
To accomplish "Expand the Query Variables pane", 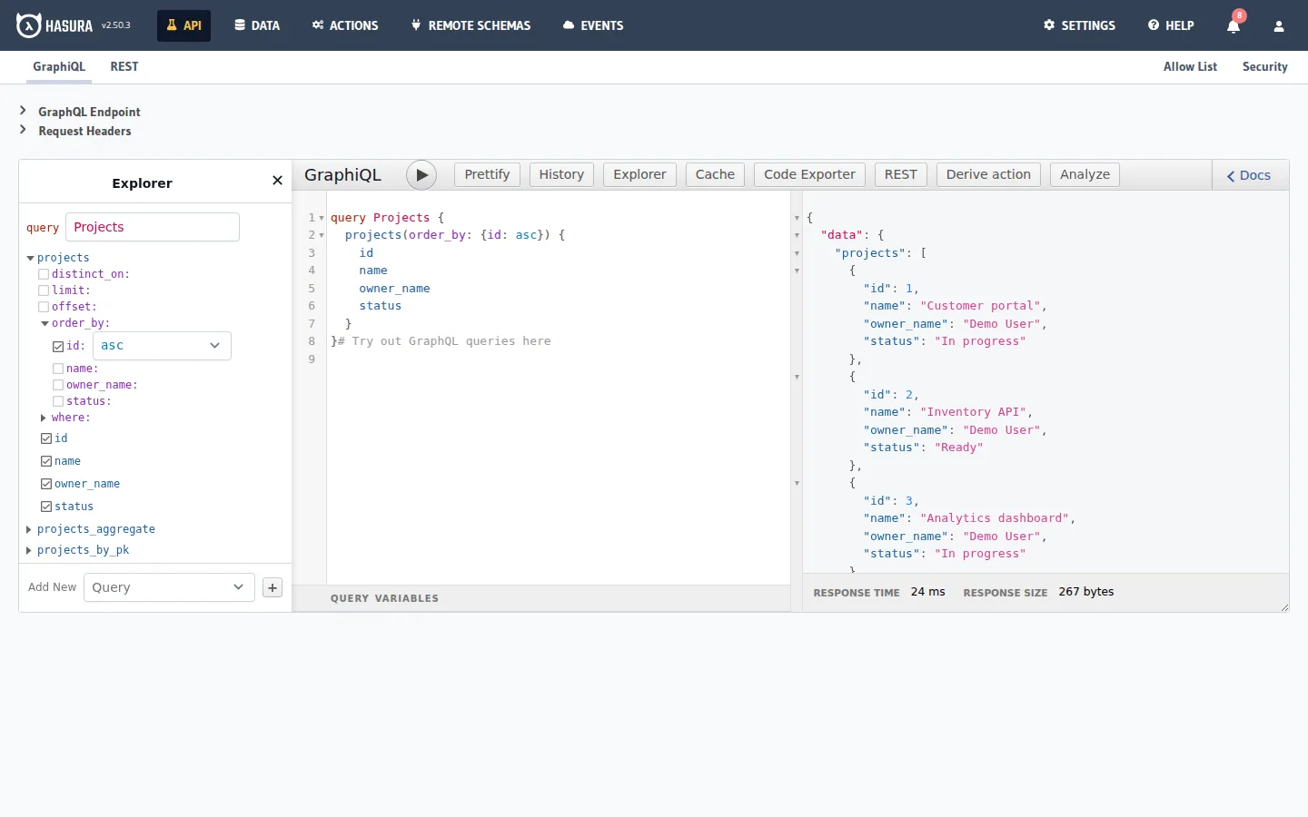I will pos(541,598).
